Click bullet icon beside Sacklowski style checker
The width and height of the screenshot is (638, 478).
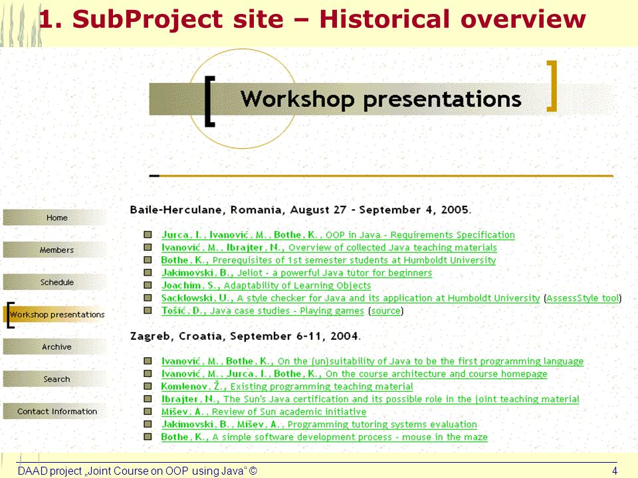click(148, 297)
